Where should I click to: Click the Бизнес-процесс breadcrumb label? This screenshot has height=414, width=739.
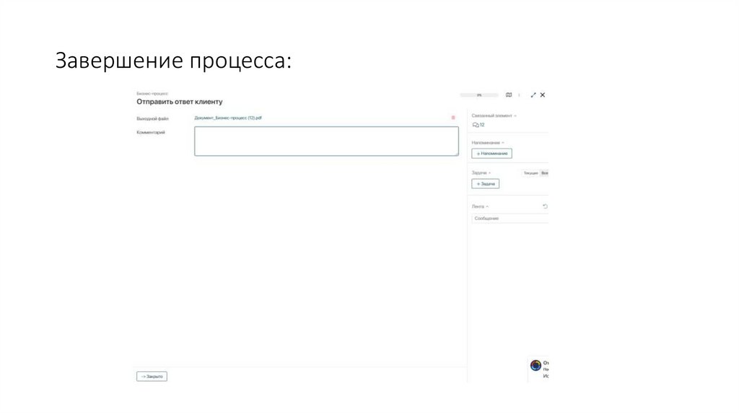point(152,93)
